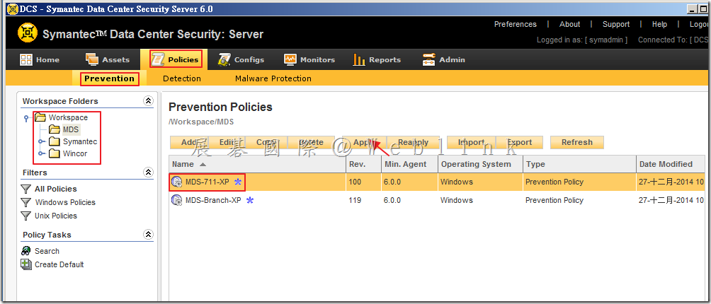
Task: Expand the Symantec folder node handle
Action: pyautogui.click(x=41, y=141)
